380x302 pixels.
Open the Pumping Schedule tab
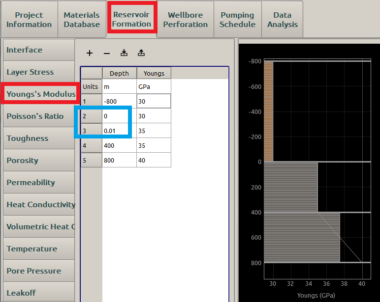237,20
